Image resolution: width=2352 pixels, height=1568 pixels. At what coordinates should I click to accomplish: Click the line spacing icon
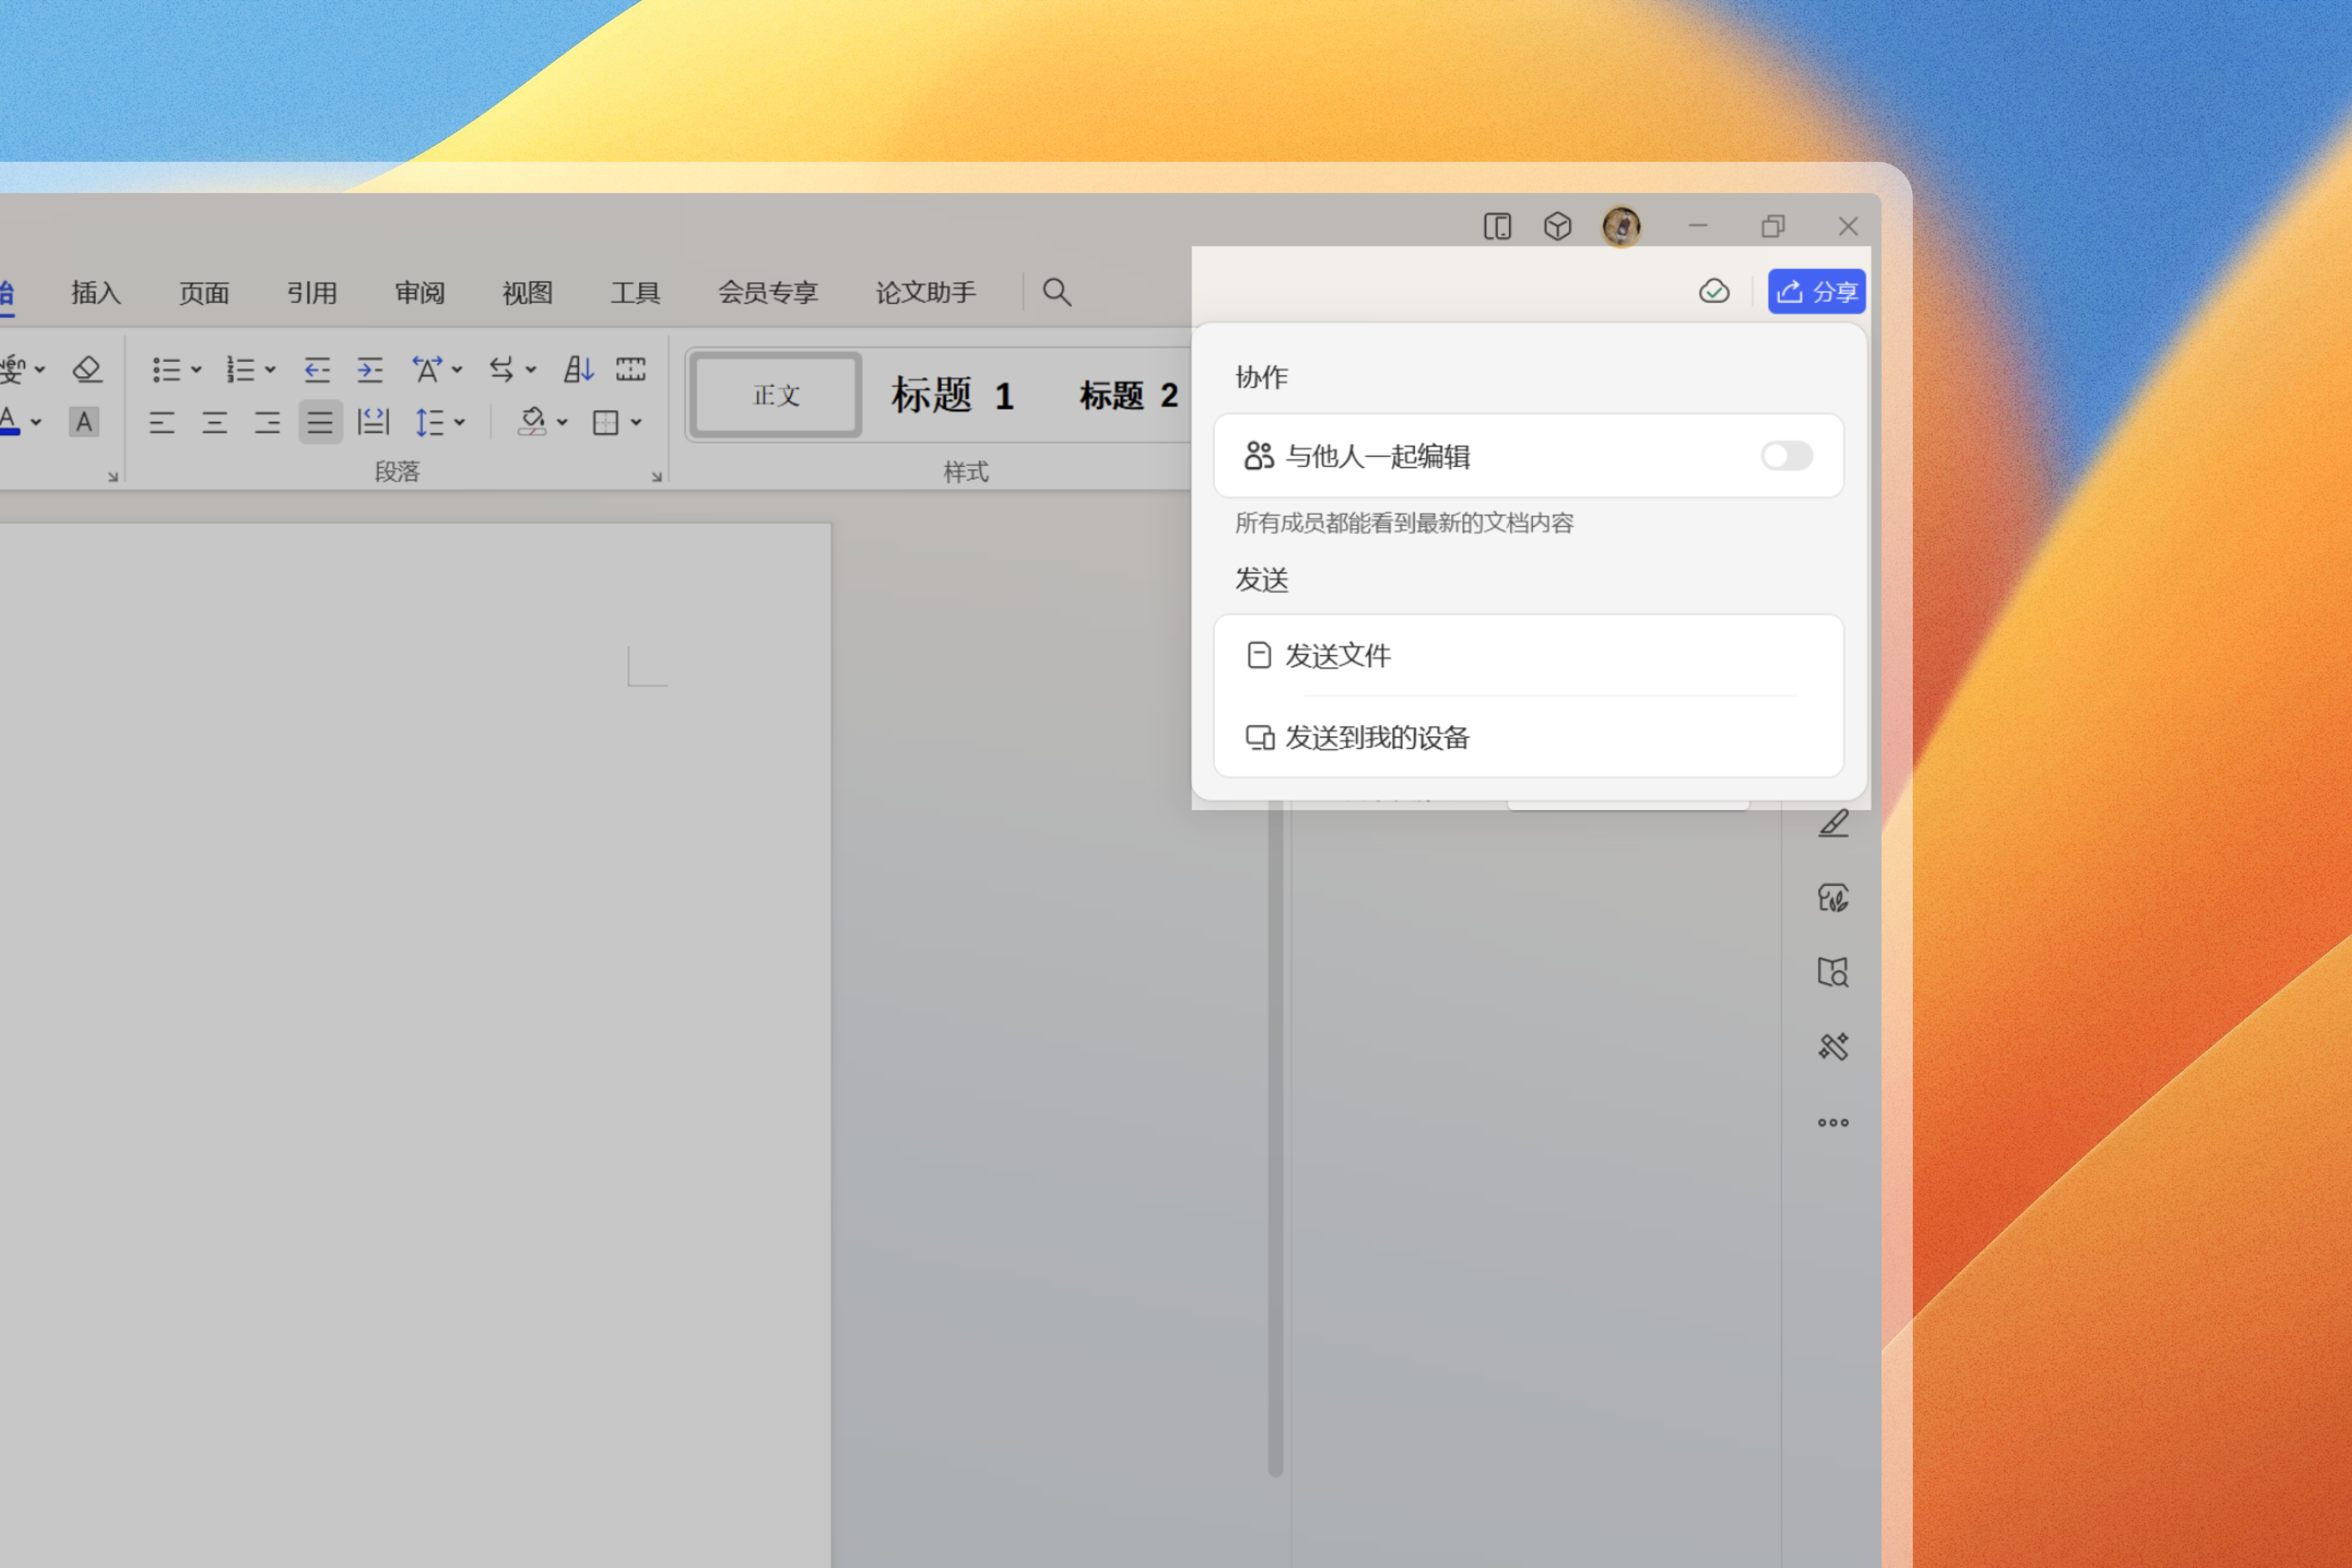click(429, 422)
